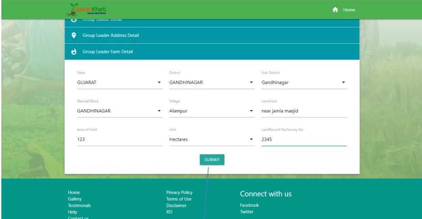Open the State dropdown showing GUJARAT
This screenshot has height=219, width=422.
tap(119, 83)
